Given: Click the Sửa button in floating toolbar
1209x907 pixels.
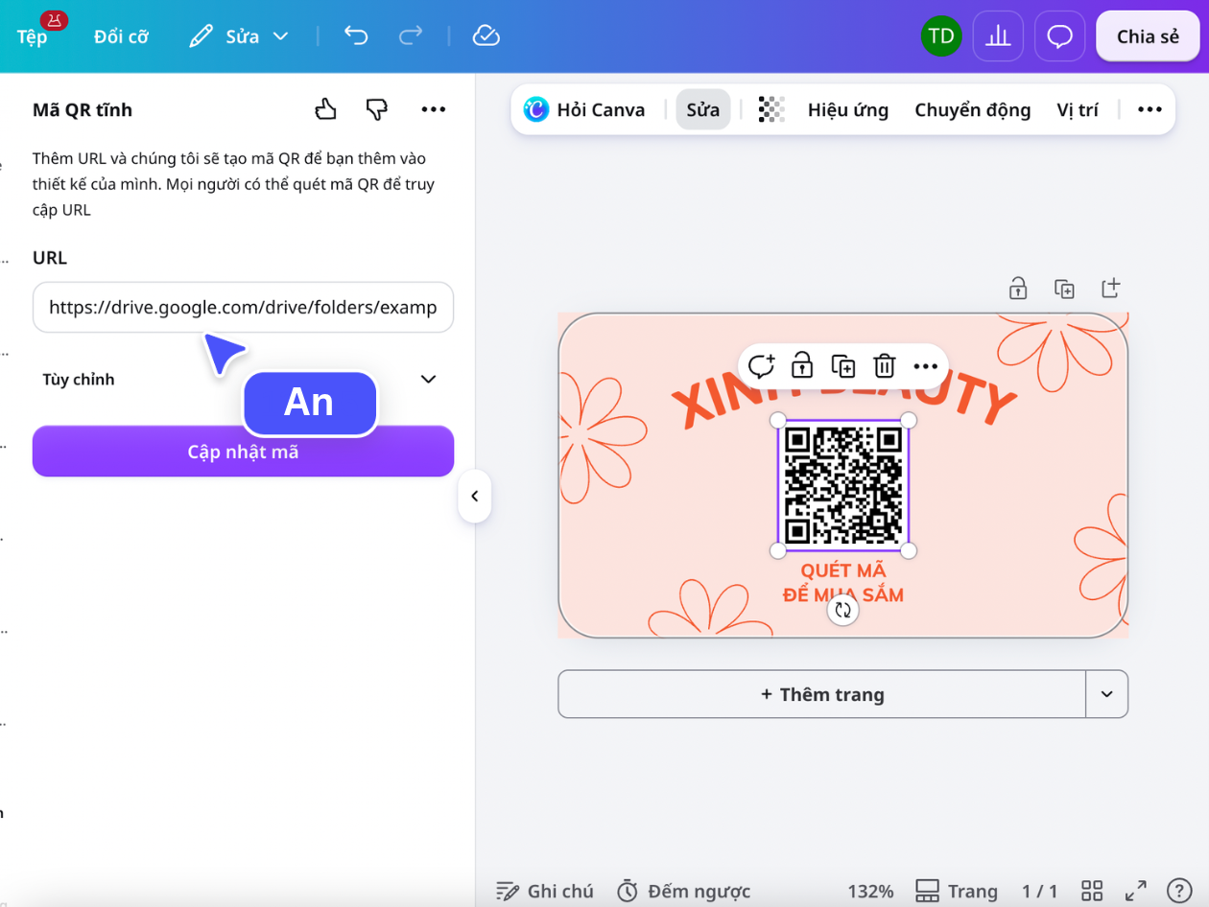Looking at the screenshot, I should [x=702, y=109].
